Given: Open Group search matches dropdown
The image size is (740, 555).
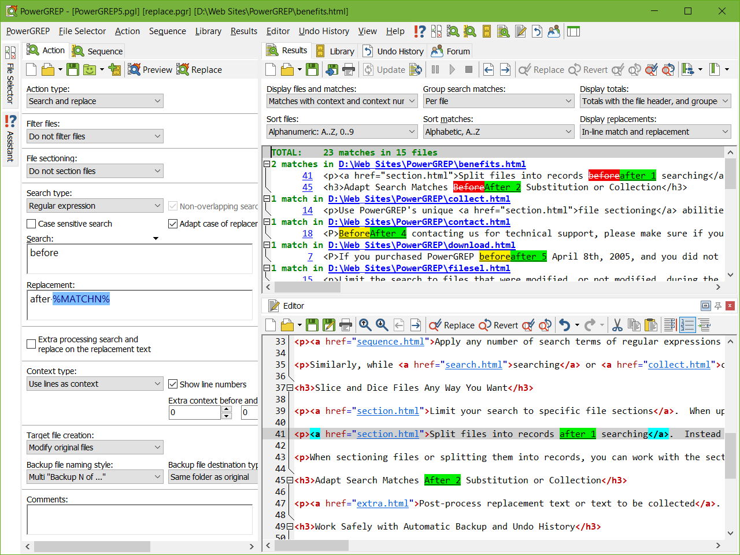Looking at the screenshot, I should tap(499, 101).
